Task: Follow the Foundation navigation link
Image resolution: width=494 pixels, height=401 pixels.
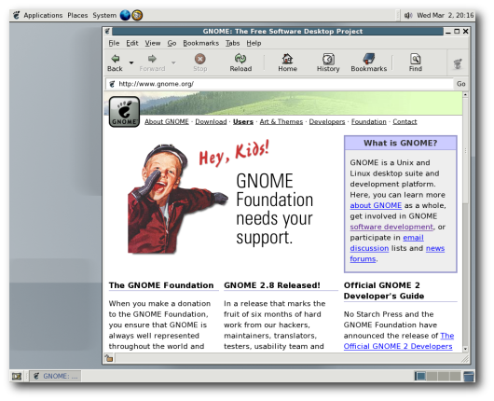Action: point(368,121)
